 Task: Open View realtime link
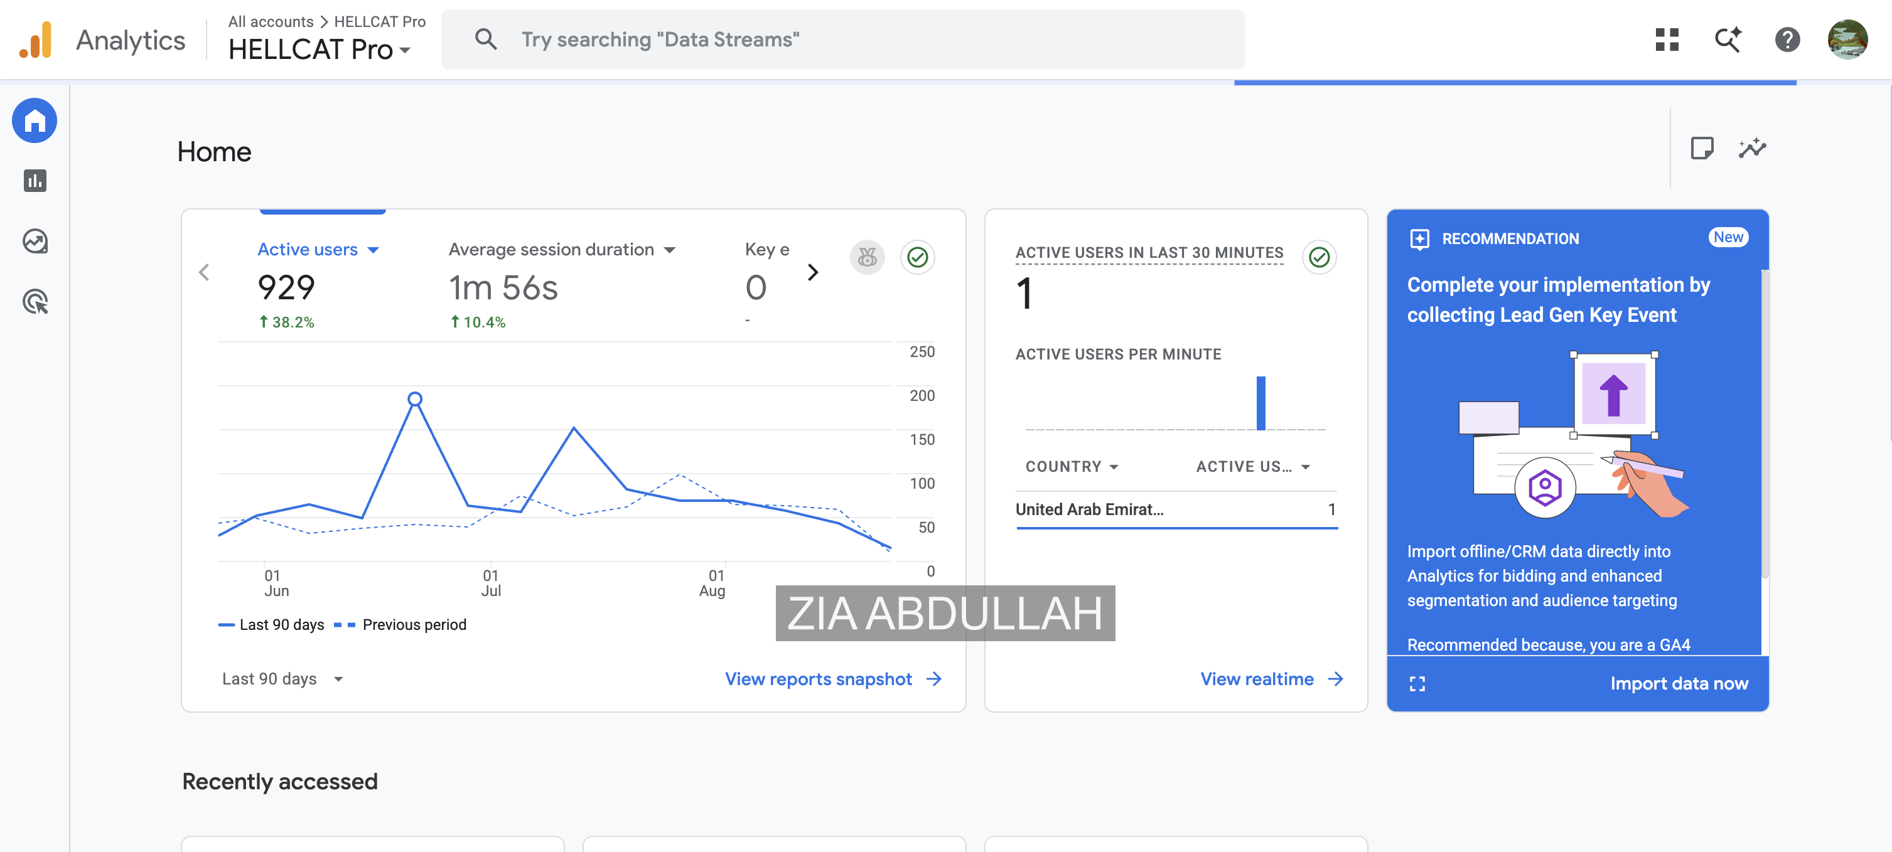click(1271, 679)
